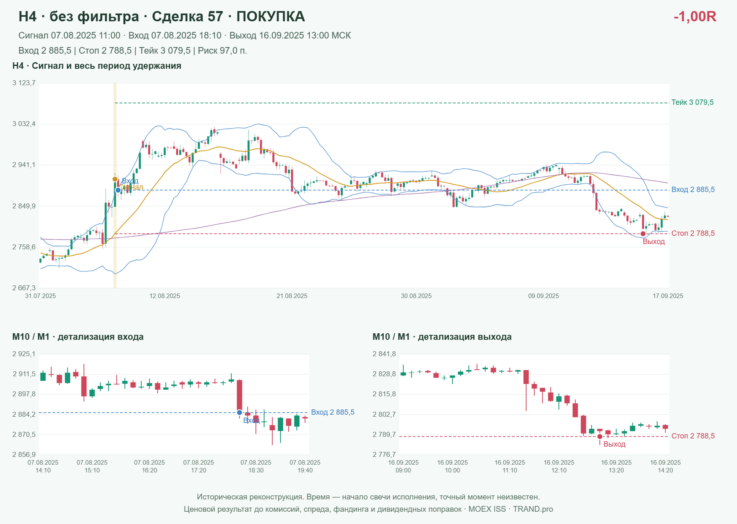Click the red exit marker dot on H4 chart
The image size is (737, 524).
tap(643, 234)
